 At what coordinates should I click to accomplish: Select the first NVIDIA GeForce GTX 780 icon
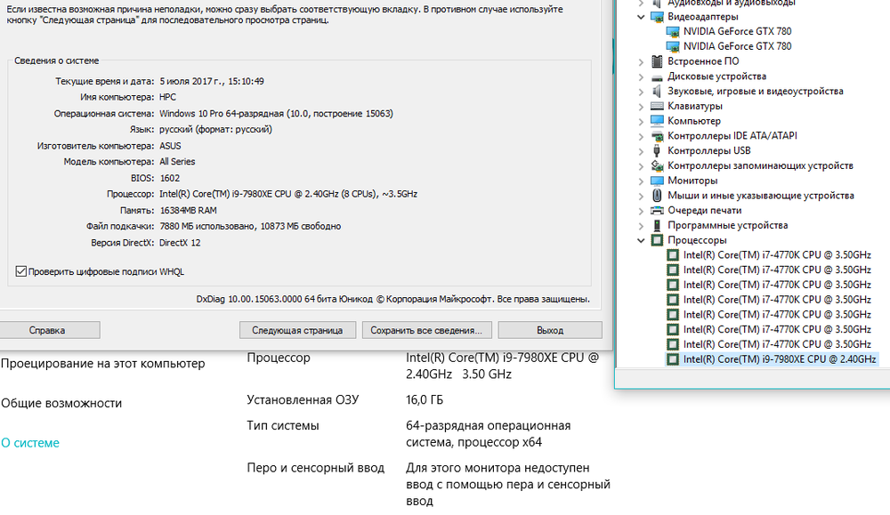point(673,31)
